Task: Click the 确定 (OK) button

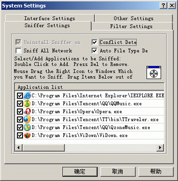Action: (x=80, y=172)
